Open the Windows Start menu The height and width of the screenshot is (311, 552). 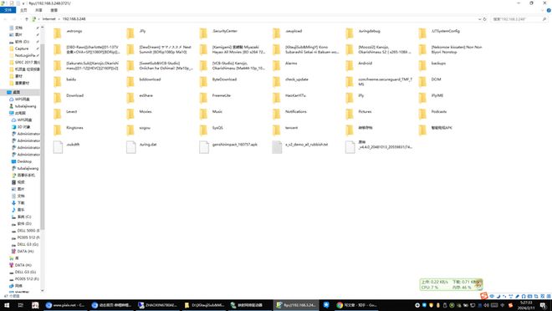pyautogui.click(x=7, y=305)
